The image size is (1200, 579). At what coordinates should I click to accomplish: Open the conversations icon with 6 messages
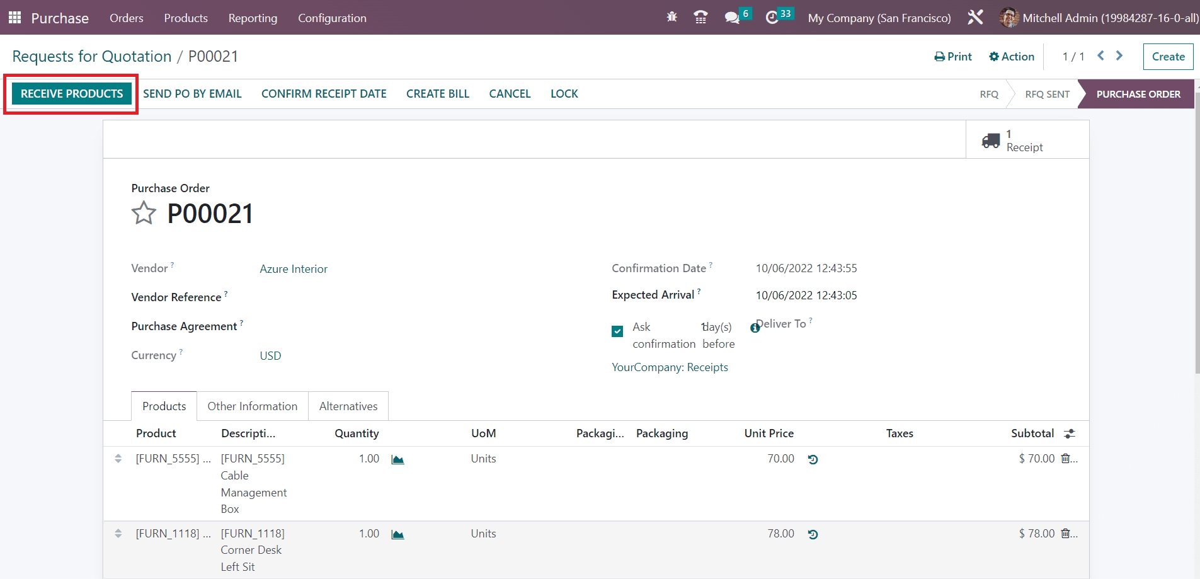click(732, 18)
